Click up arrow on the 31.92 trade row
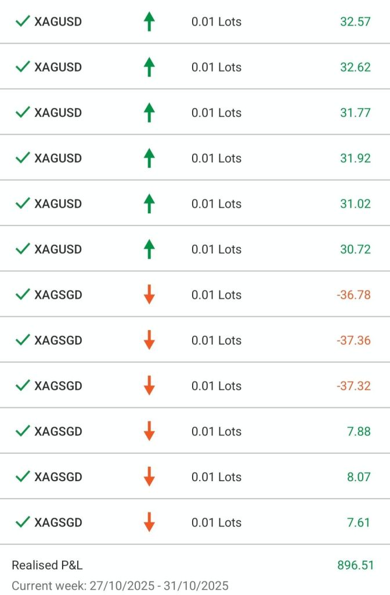Screen dimensions: 390x595 tap(149, 158)
